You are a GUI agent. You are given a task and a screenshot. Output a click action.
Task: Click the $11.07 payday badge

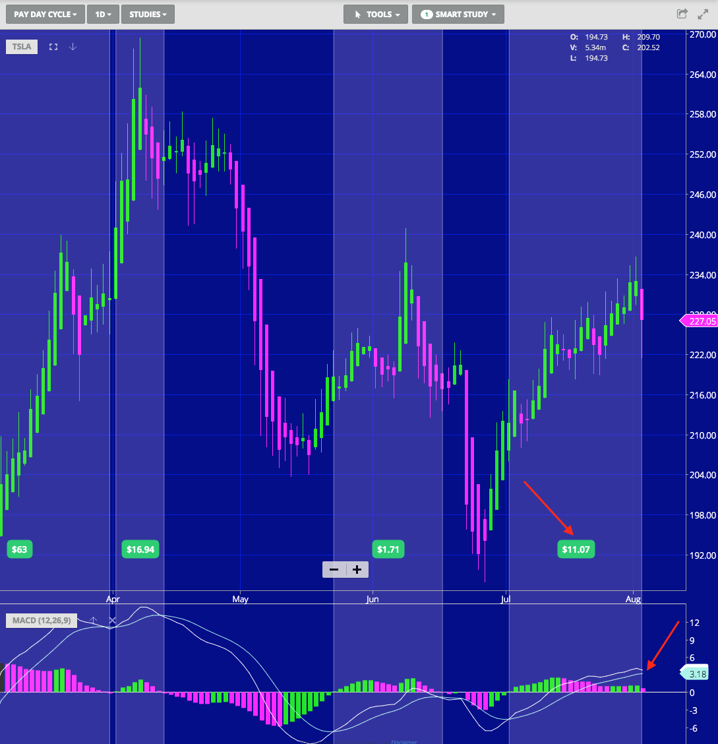[x=576, y=549]
